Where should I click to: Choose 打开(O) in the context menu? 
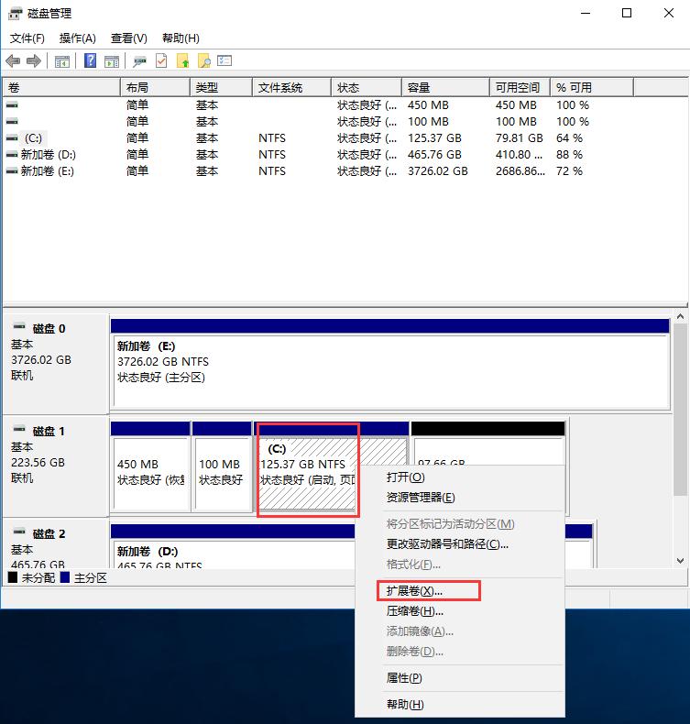[460, 477]
